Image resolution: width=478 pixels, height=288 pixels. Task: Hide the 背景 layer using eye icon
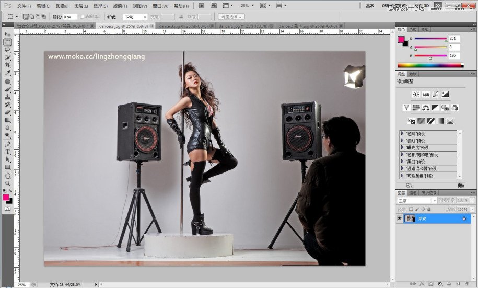point(400,218)
